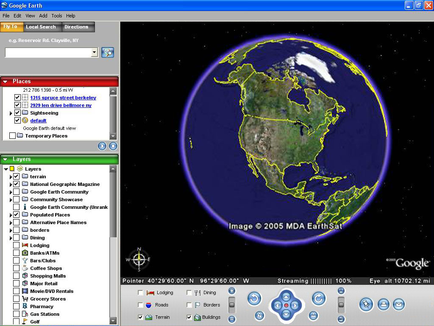This screenshot has height=326, width=434.
Task: Open the 2929 len drive bellmore ny link
Action: tap(61, 105)
